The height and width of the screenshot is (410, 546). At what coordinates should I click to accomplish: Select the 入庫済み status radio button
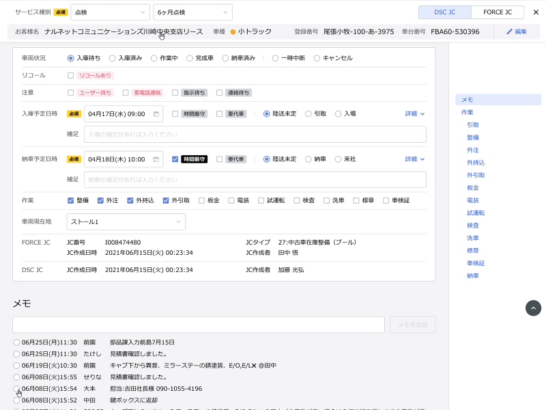pyautogui.click(x=113, y=58)
